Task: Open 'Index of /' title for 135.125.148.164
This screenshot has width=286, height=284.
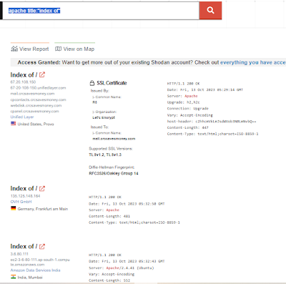Action: click(x=24, y=188)
